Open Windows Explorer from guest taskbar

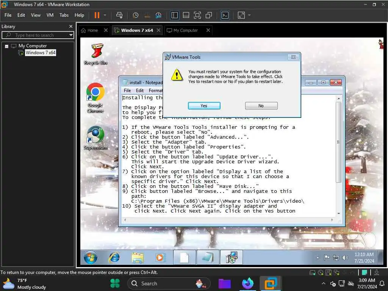tap(137, 258)
